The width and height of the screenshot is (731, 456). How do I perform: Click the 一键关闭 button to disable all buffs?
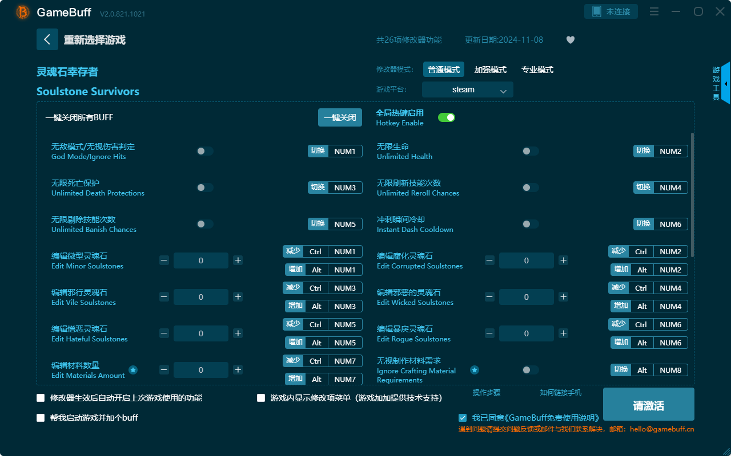340,117
